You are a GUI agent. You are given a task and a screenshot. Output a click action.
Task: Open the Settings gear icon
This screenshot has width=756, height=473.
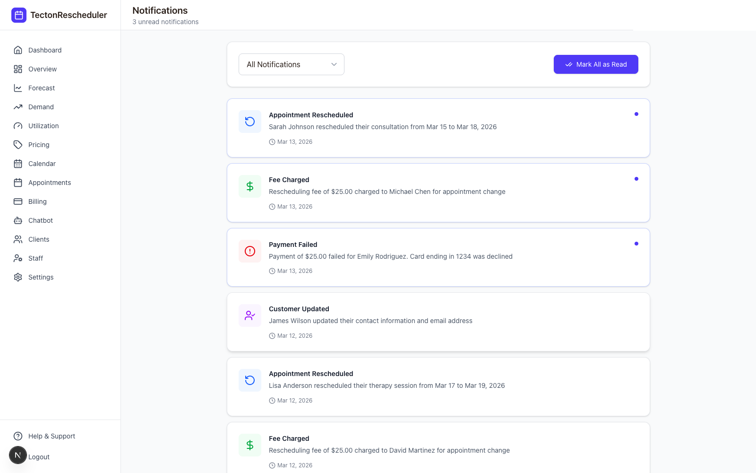click(18, 277)
